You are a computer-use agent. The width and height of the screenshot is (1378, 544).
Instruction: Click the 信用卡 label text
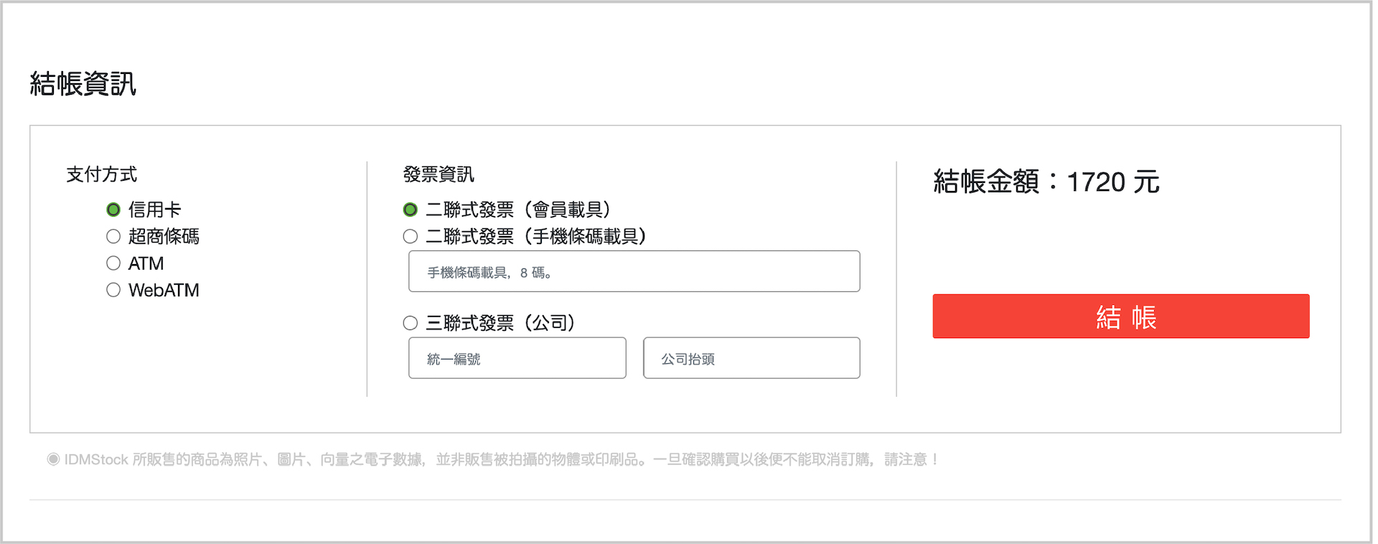tap(154, 210)
